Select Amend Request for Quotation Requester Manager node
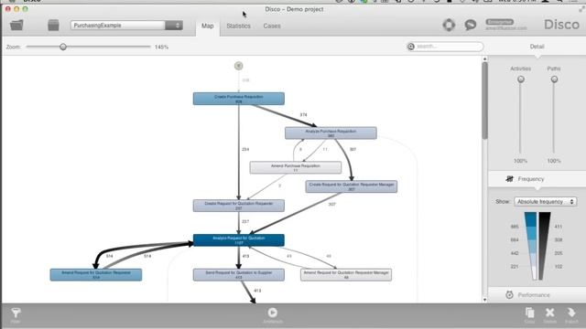Viewport: 586px width, 329px height. pos(346,274)
